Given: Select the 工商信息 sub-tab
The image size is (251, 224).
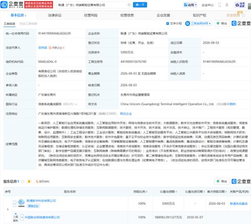Looking at the screenshot, I should 9,24.
